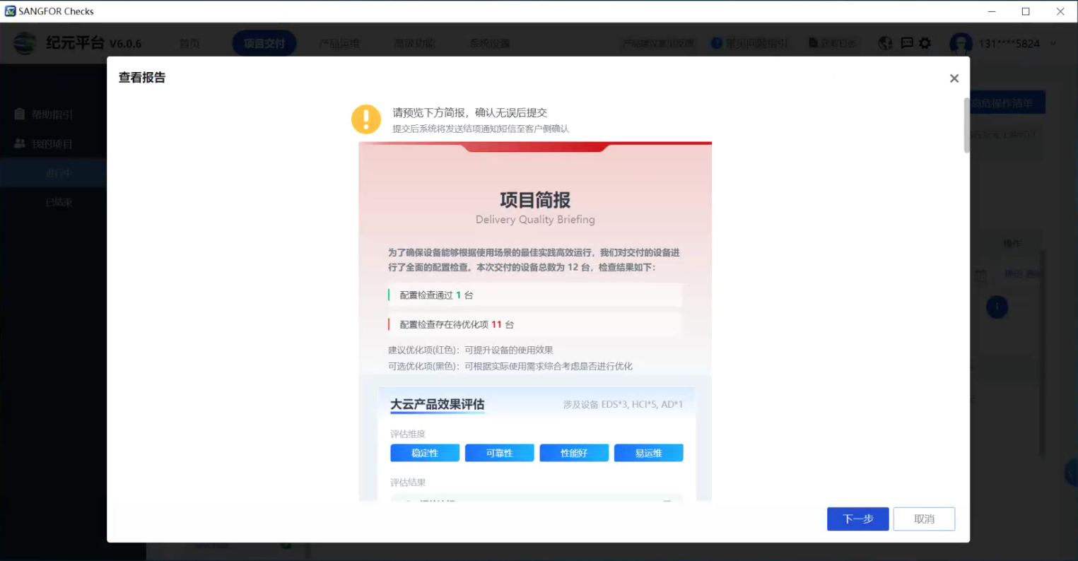Image resolution: width=1078 pixels, height=561 pixels.
Task: Select the 性能好 evaluation dimension
Action: 574,453
